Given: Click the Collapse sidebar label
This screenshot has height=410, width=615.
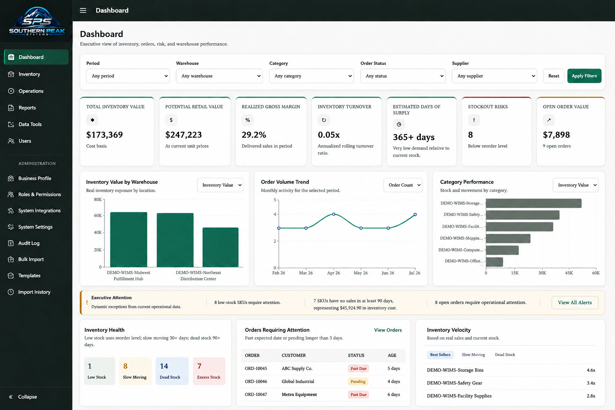Looking at the screenshot, I should (28, 397).
